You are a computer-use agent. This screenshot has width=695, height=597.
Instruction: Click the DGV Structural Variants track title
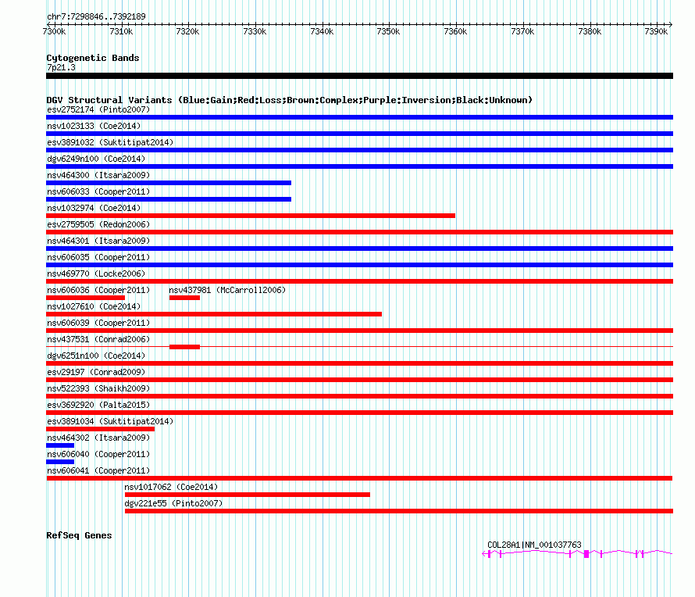[290, 100]
